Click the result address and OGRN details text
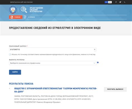The height and width of the screenshot is (109, 132). tap(54, 99)
